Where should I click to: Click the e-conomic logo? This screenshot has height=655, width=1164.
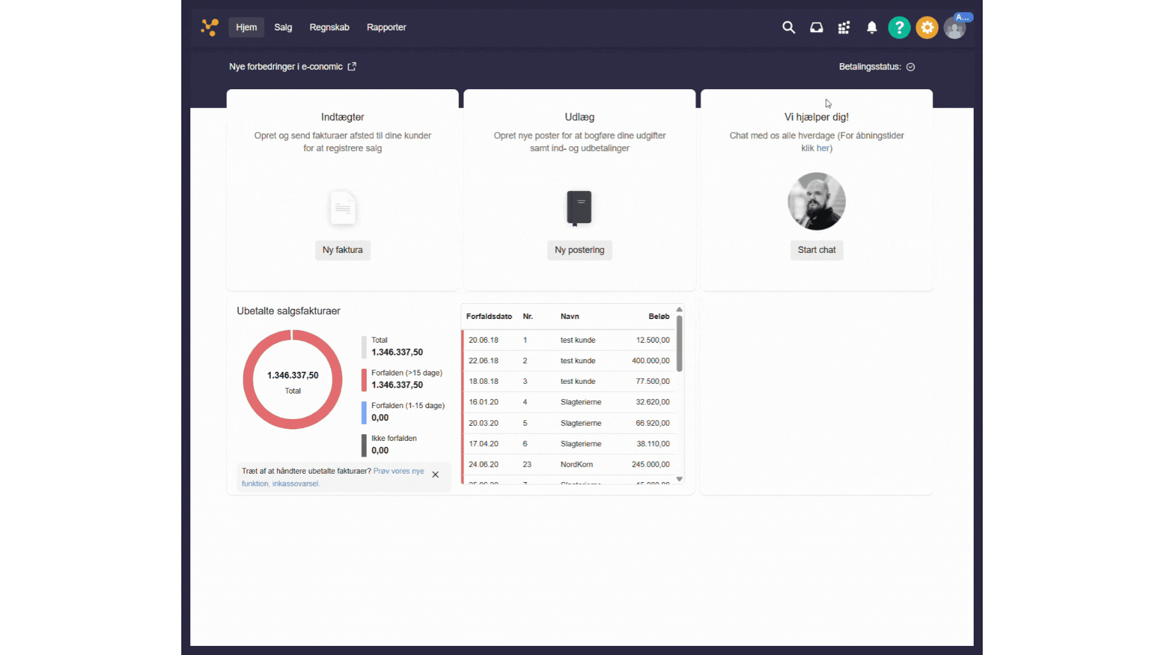tap(209, 27)
